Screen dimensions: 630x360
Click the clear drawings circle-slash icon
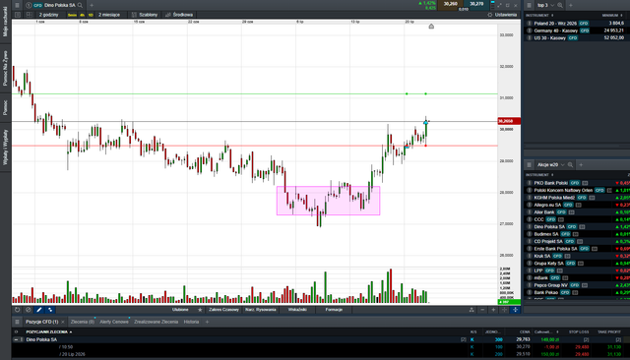29,310
